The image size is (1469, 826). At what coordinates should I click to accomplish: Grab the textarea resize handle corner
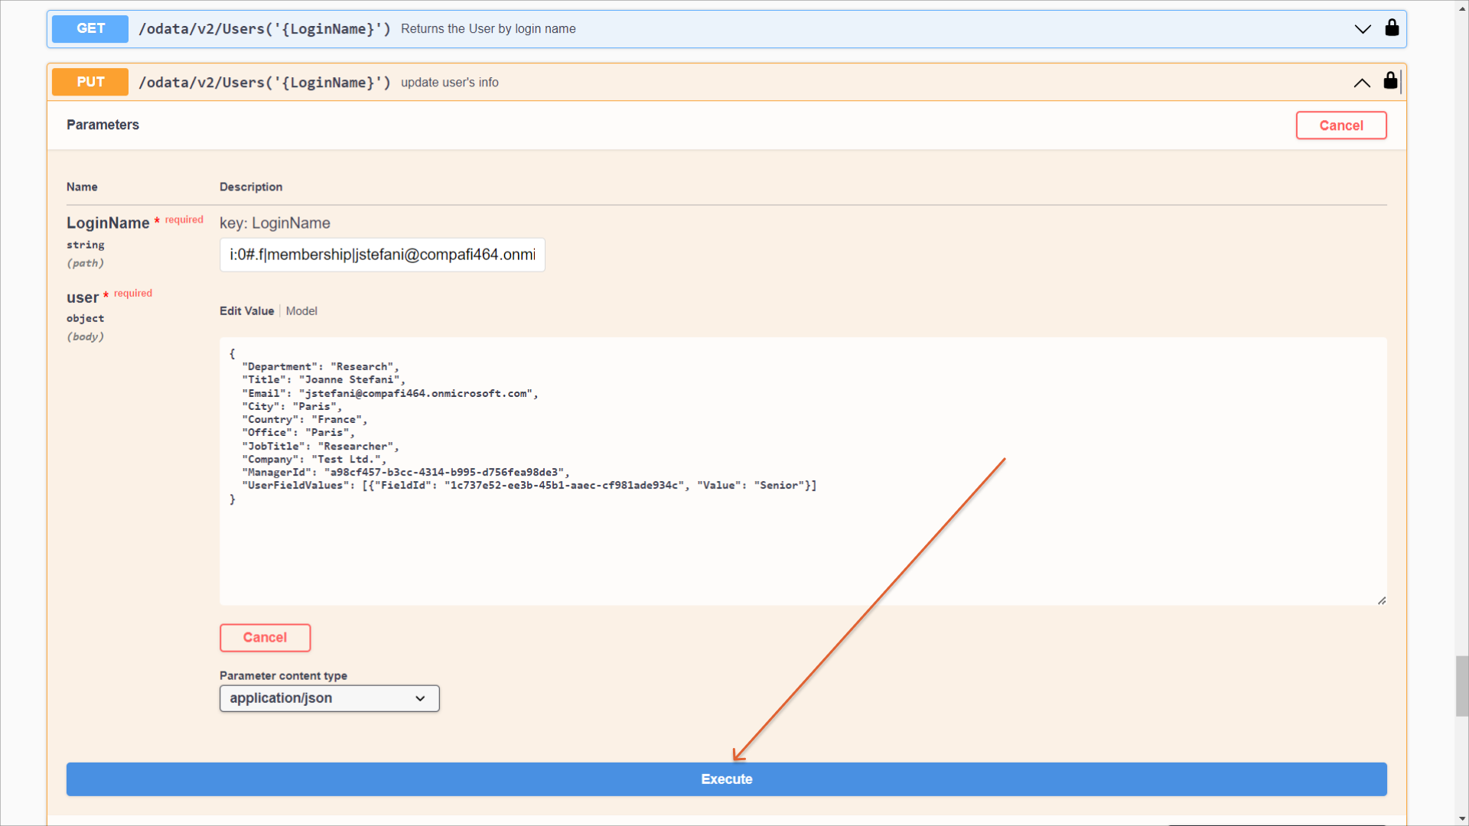(1382, 601)
